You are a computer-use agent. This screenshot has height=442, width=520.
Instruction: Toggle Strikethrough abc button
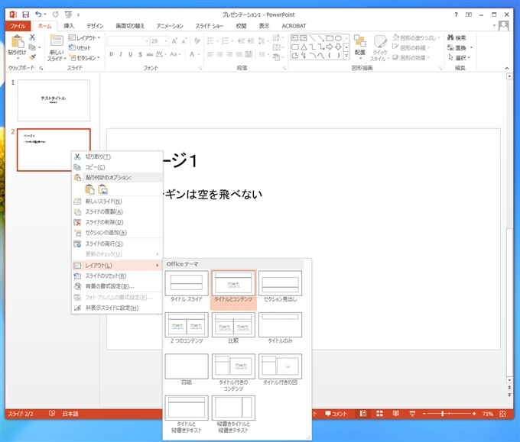tap(150, 54)
